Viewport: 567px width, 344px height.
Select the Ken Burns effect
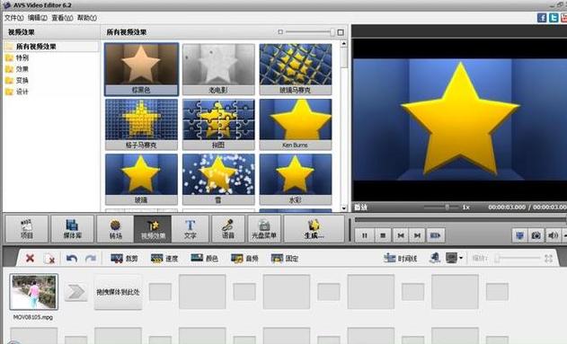click(x=296, y=124)
